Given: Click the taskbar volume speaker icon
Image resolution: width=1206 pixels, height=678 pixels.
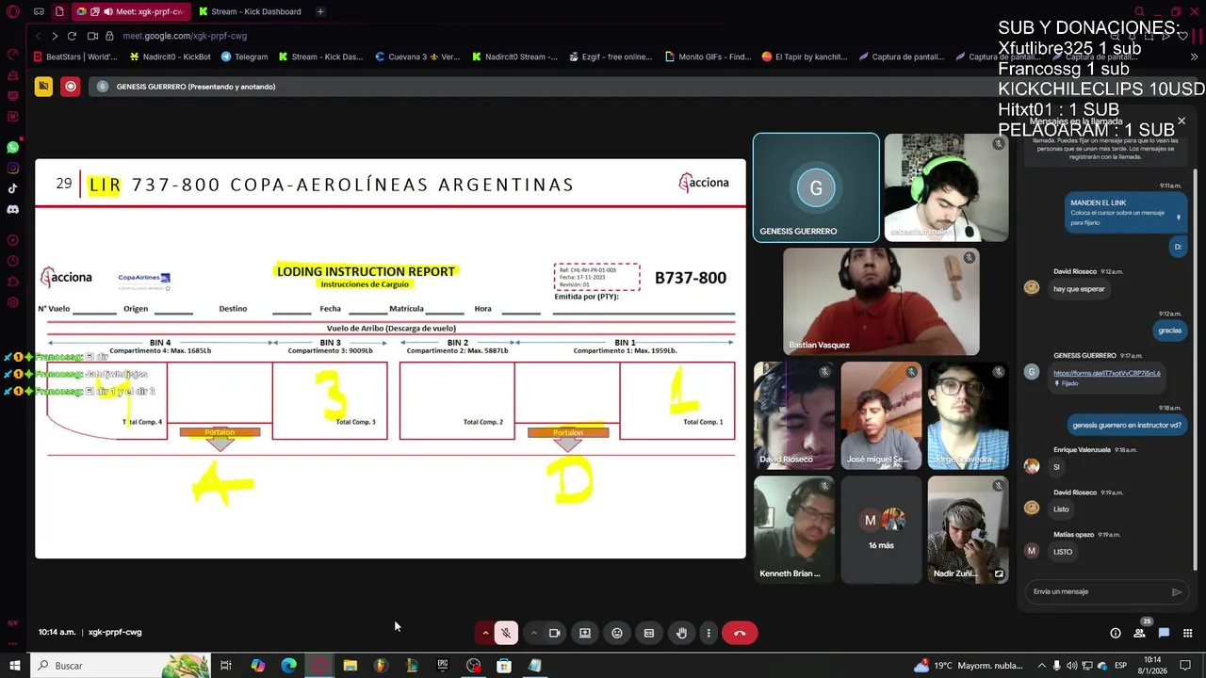Looking at the screenshot, I should 1072,666.
